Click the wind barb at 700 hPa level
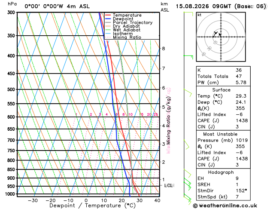The height and width of the screenshot is (209, 270). tap(186, 144)
